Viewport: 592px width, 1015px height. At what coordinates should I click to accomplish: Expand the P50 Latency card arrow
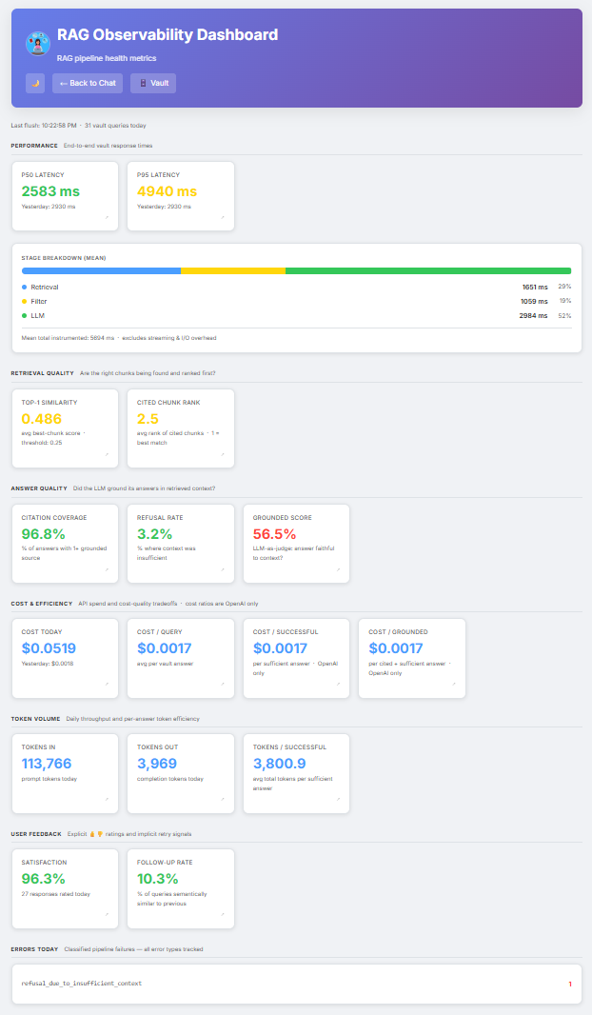(107, 218)
